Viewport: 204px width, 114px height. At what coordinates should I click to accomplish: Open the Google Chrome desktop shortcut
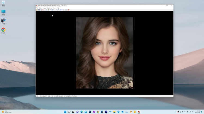click(x=3, y=31)
